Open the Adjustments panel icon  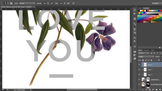coord(135,55)
